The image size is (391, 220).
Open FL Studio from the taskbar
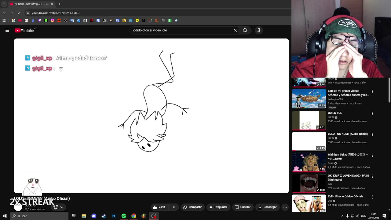click(144, 216)
